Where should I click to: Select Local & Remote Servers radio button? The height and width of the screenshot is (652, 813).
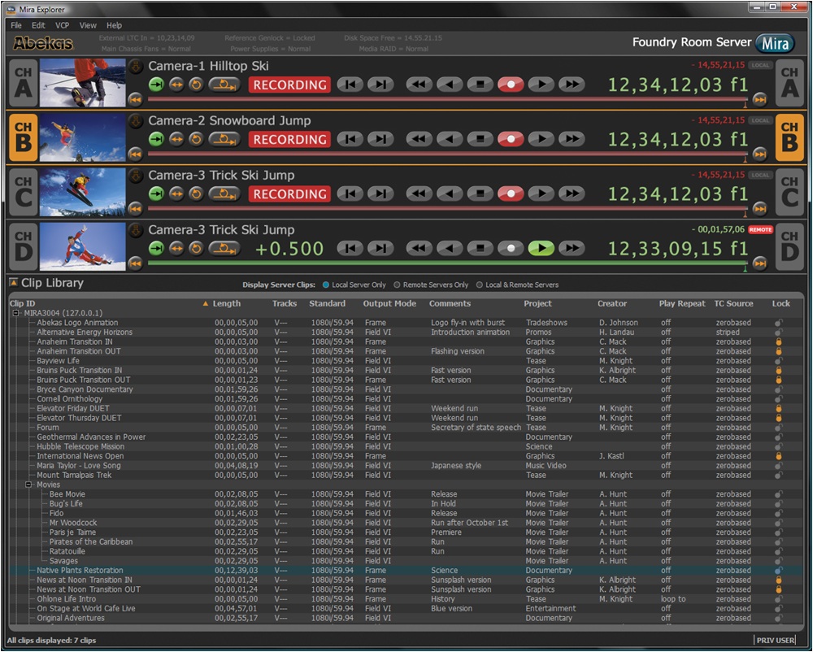tap(479, 285)
